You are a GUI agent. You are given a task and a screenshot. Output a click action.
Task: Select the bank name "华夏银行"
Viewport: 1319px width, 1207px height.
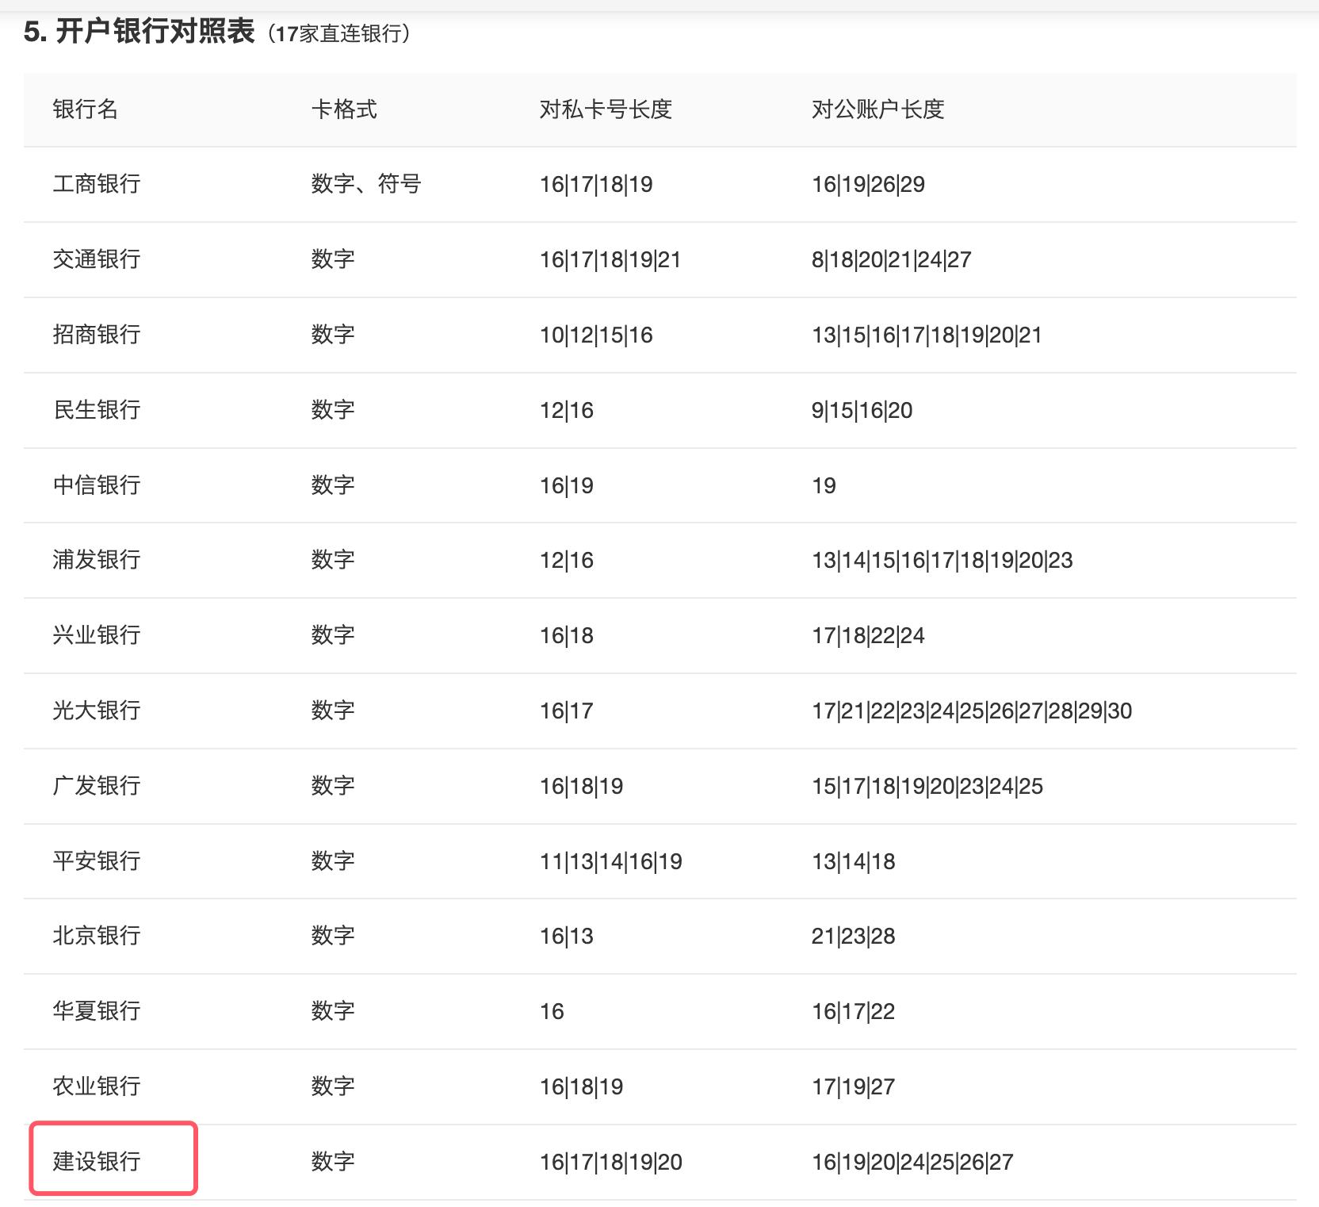pyautogui.click(x=97, y=1011)
